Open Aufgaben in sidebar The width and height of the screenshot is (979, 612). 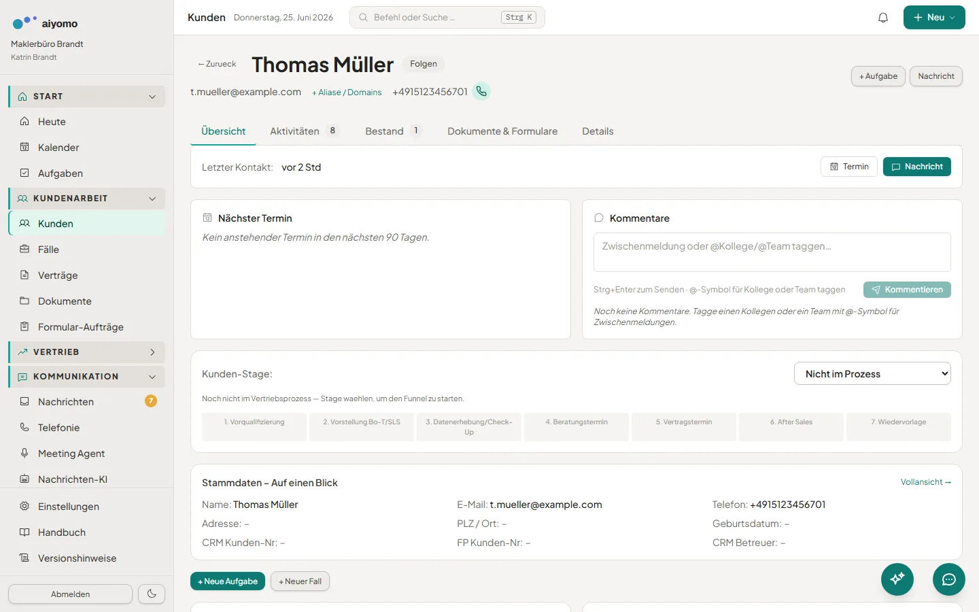[x=87, y=173]
